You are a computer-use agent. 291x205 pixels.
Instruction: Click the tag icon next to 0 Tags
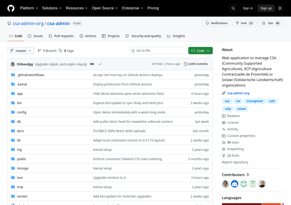61,51
